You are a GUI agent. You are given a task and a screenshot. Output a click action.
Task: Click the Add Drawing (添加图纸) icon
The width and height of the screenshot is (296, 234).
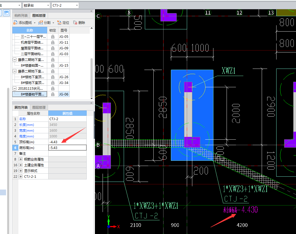[15, 23]
